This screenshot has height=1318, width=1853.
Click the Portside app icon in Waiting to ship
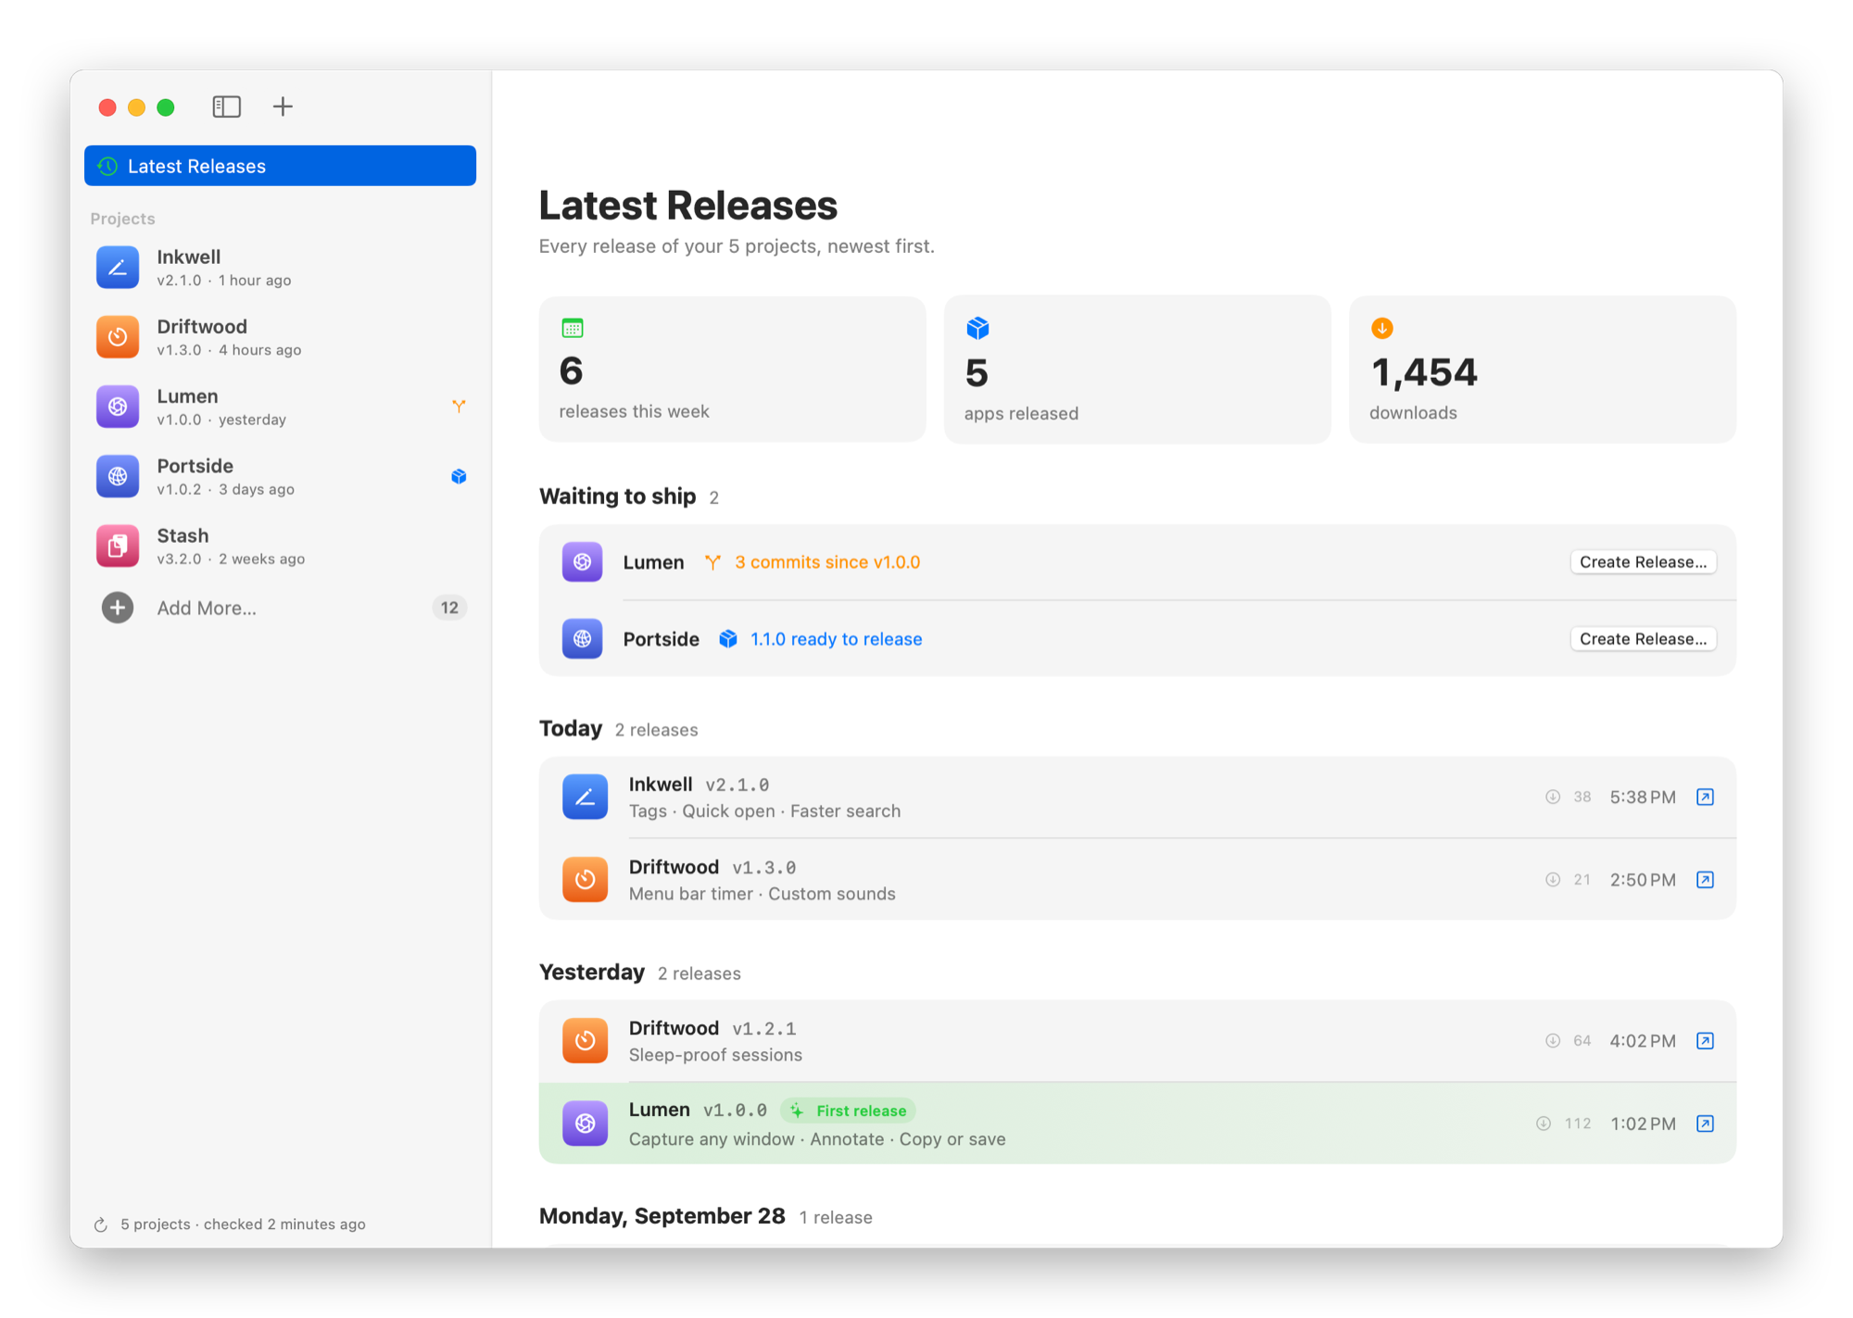tap(582, 639)
